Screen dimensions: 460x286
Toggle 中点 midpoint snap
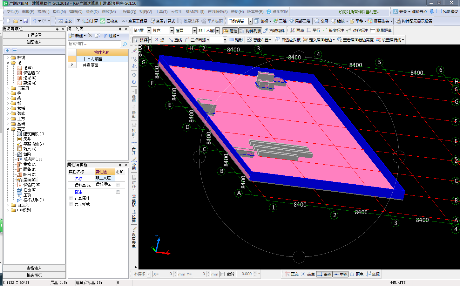[341, 274]
